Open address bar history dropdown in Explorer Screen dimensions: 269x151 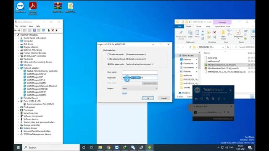[x=223, y=47]
